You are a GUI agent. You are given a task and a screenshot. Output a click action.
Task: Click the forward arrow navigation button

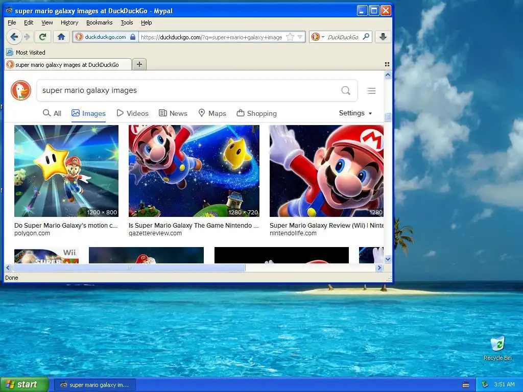(x=28, y=37)
